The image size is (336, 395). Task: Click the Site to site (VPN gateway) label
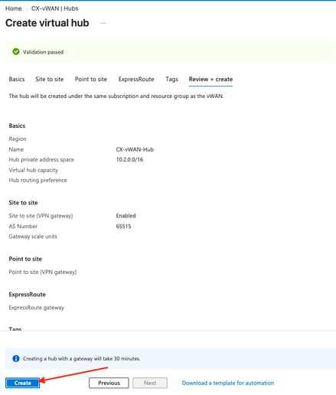click(x=41, y=216)
